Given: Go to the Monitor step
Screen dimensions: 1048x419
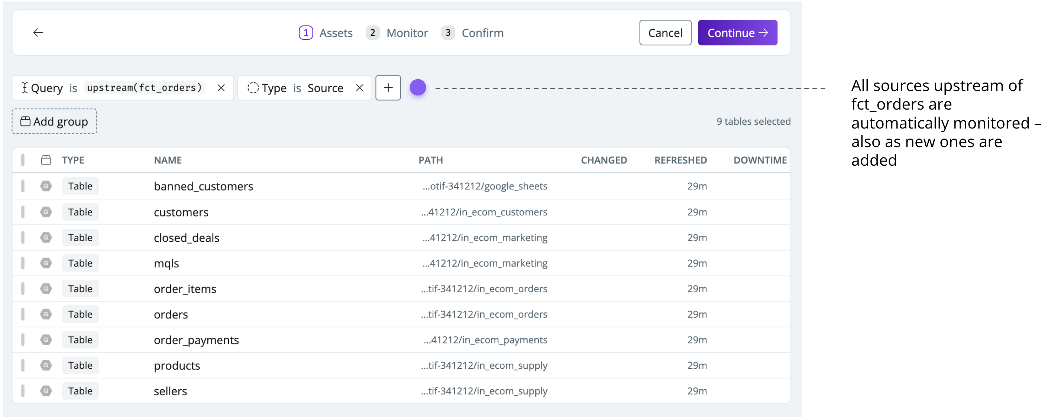Looking at the screenshot, I should (x=397, y=33).
